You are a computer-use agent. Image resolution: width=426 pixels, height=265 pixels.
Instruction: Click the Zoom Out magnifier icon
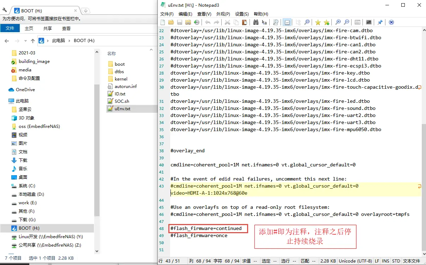click(346, 22)
